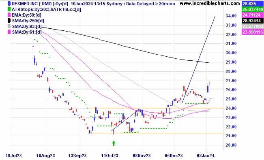Click the blue RESMED INC legend color marker
Image resolution: width=264 pixels, height=160 pixels.
tap(9, 4)
